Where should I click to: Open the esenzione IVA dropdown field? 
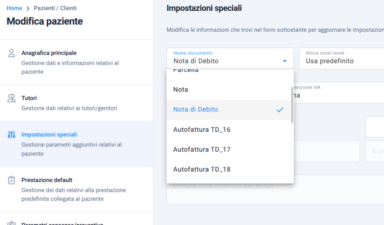coord(337,93)
